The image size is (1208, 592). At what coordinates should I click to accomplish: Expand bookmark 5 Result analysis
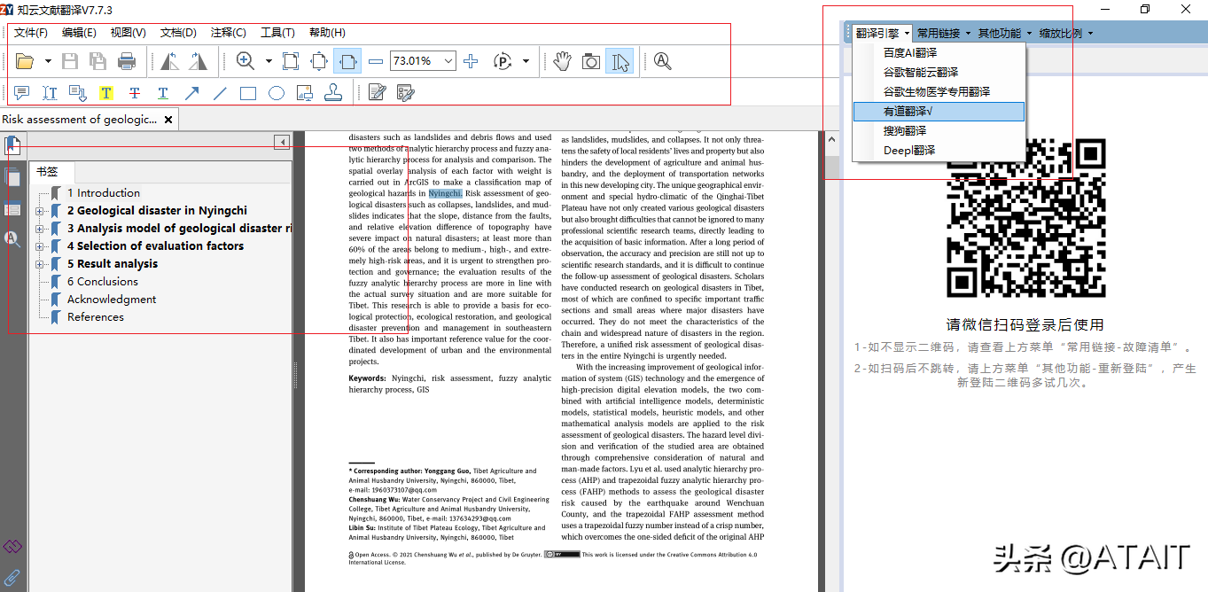[39, 264]
